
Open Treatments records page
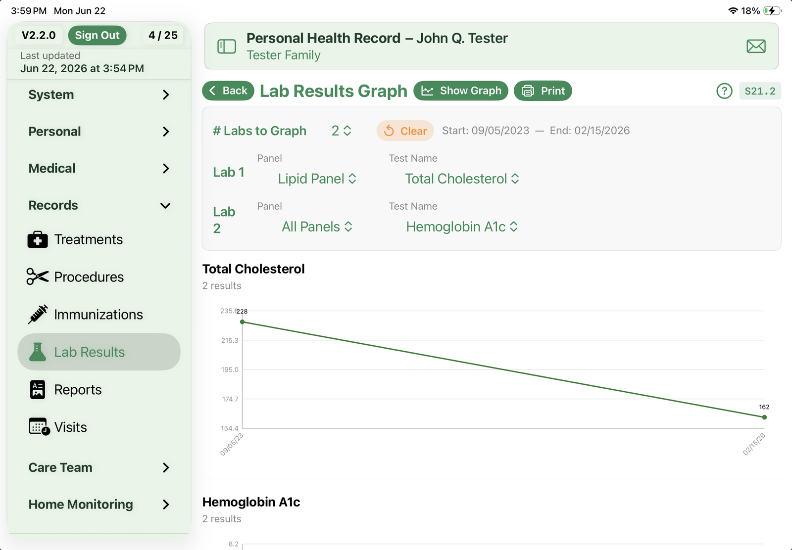99,239
